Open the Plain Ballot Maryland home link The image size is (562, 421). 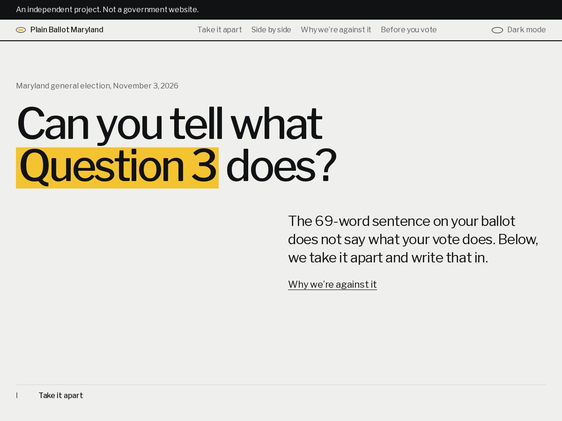pyautogui.click(x=59, y=30)
